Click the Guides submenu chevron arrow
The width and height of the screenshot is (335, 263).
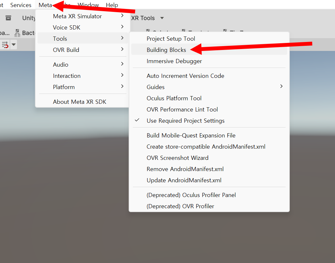[281, 86]
